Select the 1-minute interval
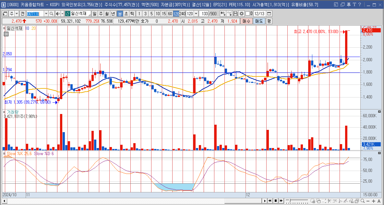The image size is (384, 205). [x=139, y=14]
